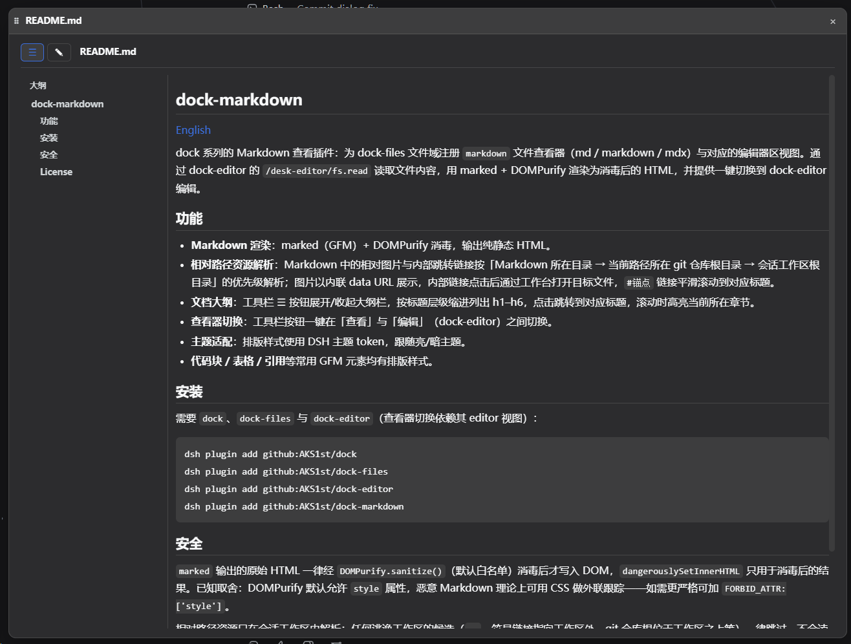Jump to dock-markdown in the outline

click(67, 103)
